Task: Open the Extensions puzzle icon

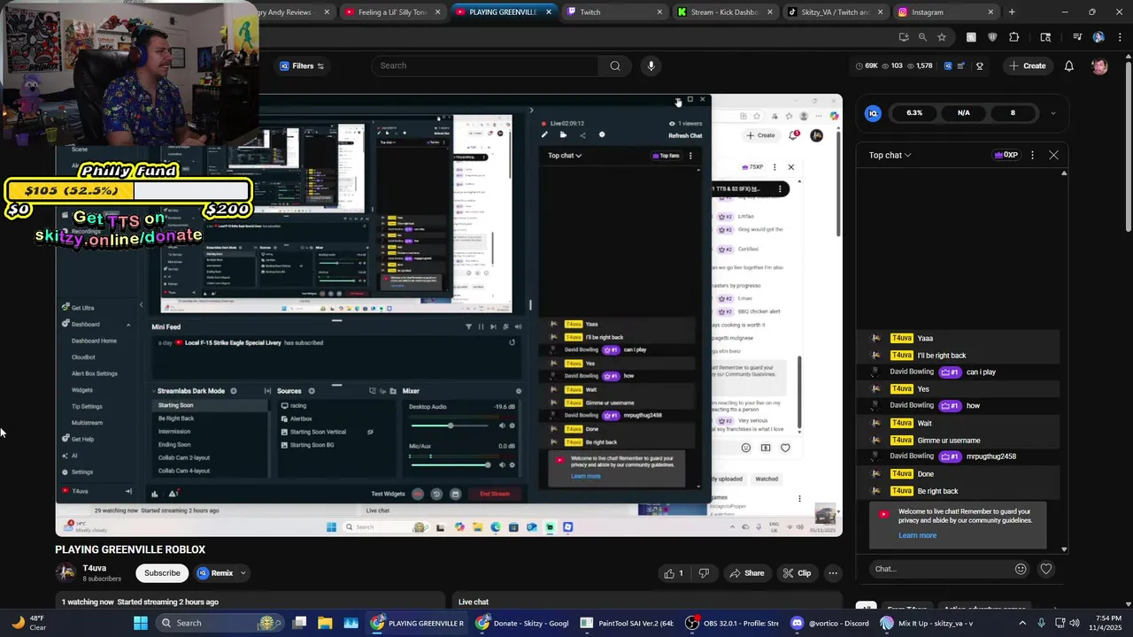Action: (x=1014, y=37)
